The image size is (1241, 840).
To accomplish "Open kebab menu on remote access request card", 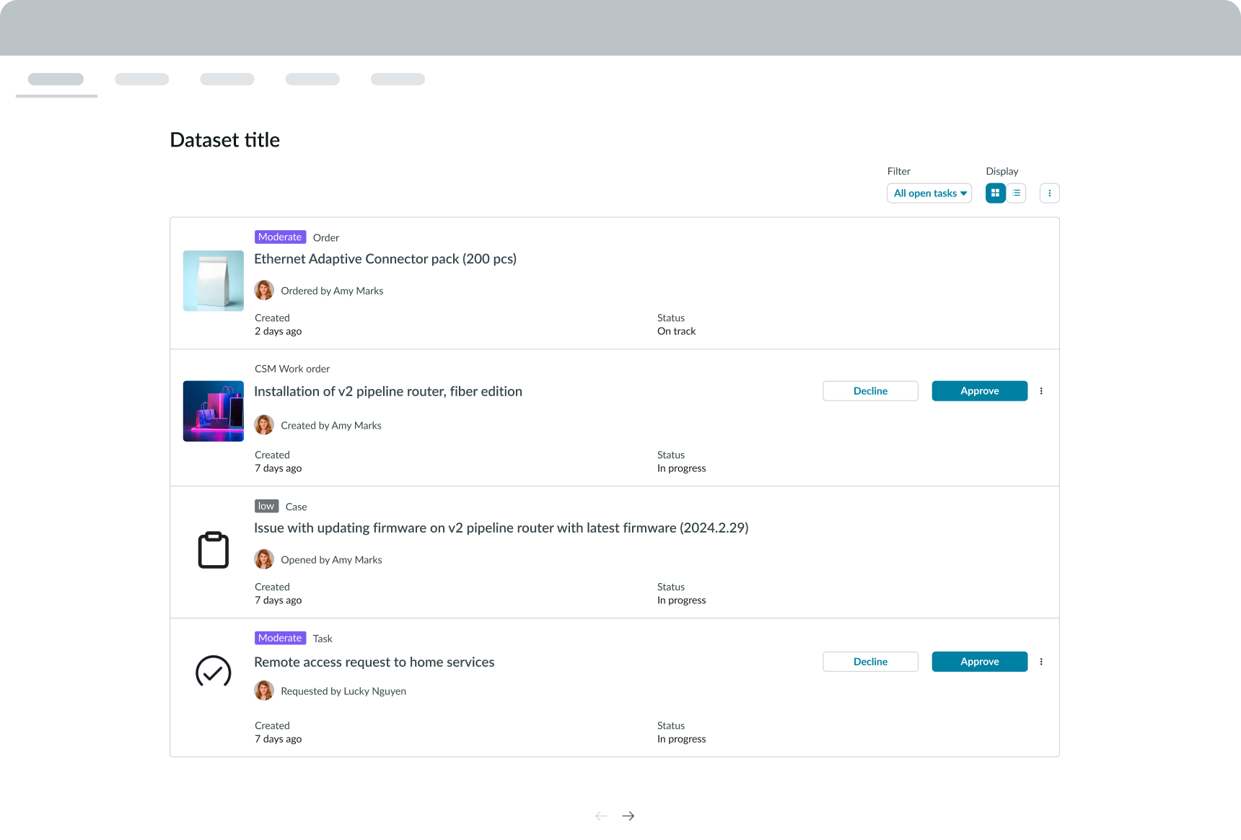I will tap(1041, 661).
